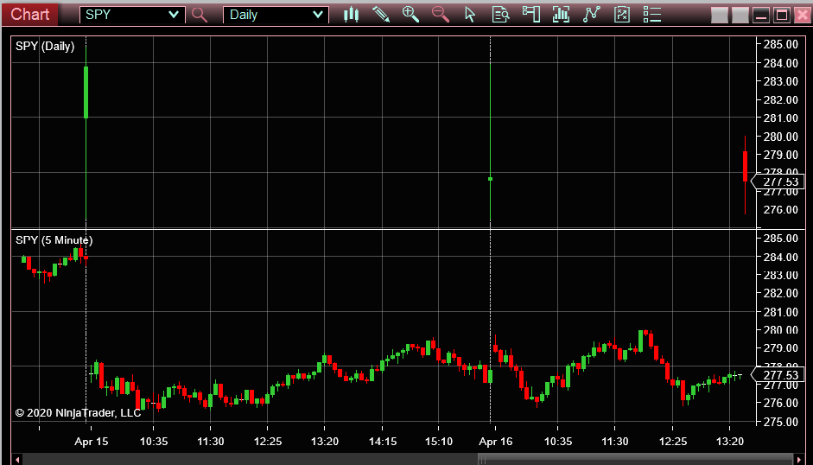The height and width of the screenshot is (465, 813).
Task: Click the first gray window link button
Action: pos(719,15)
